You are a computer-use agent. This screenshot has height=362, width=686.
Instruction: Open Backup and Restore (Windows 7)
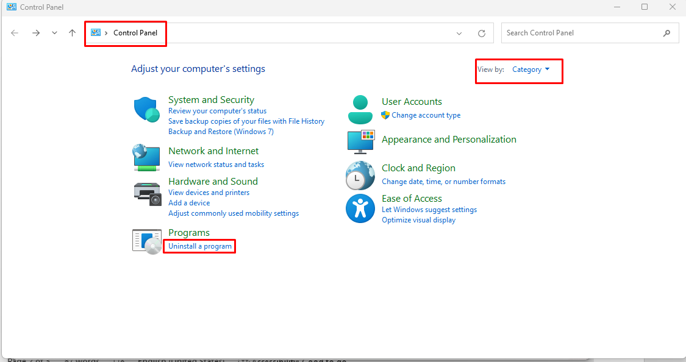pos(221,132)
